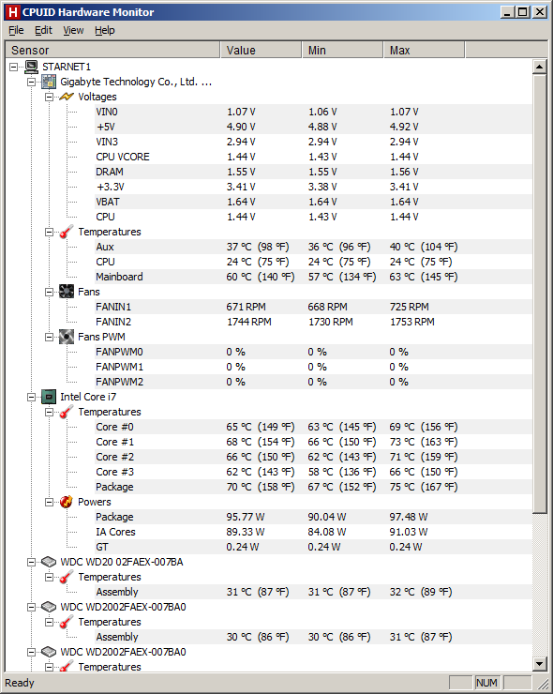Collapse the Fans section

pyautogui.click(x=49, y=292)
